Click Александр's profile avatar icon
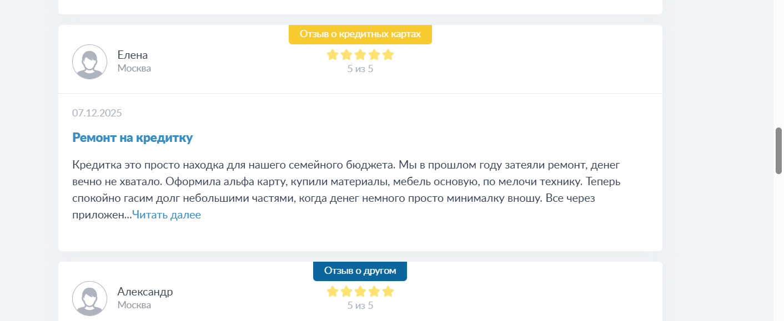784x321 pixels. click(x=89, y=298)
